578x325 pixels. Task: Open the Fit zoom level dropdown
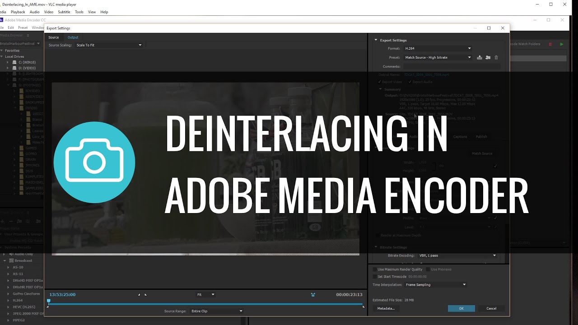pos(205,295)
